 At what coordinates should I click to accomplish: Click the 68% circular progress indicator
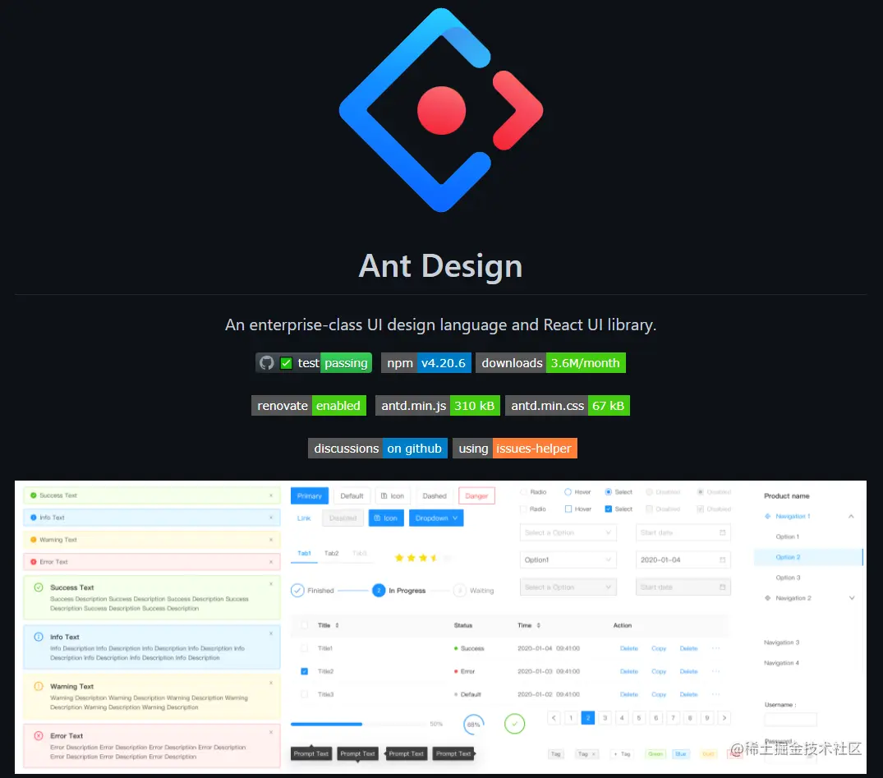point(474,724)
